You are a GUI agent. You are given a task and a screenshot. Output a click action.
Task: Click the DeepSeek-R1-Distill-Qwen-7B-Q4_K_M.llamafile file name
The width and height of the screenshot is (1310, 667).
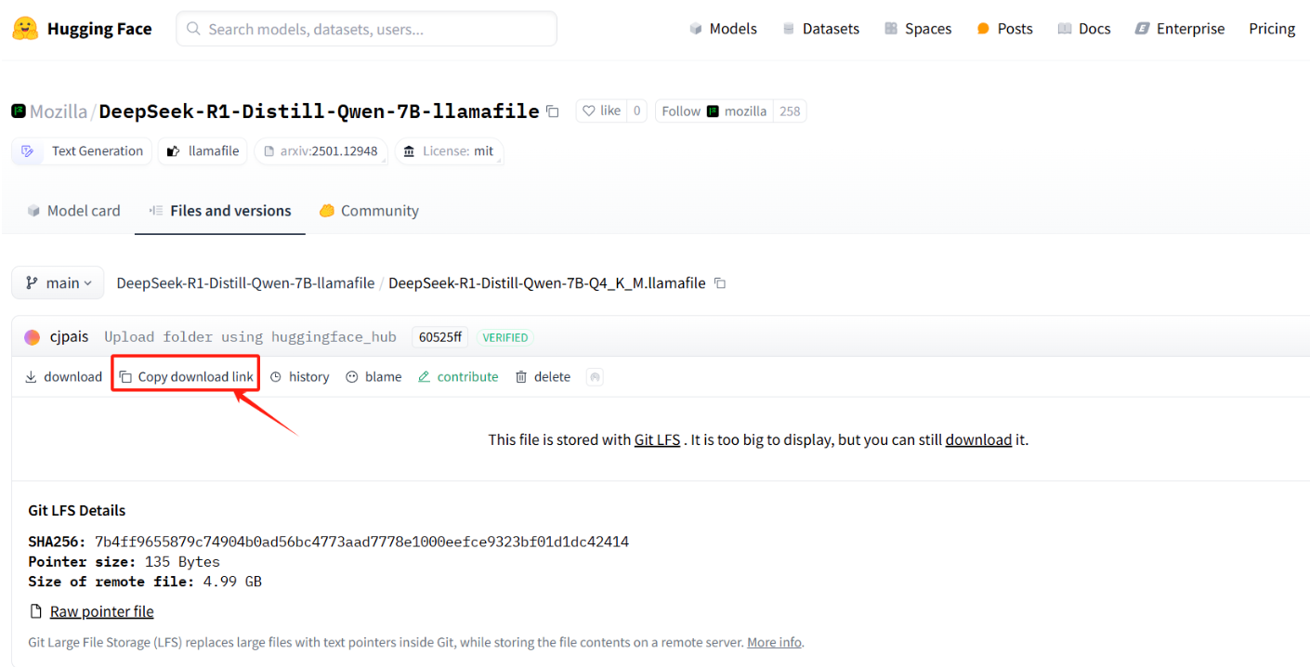[x=547, y=283]
